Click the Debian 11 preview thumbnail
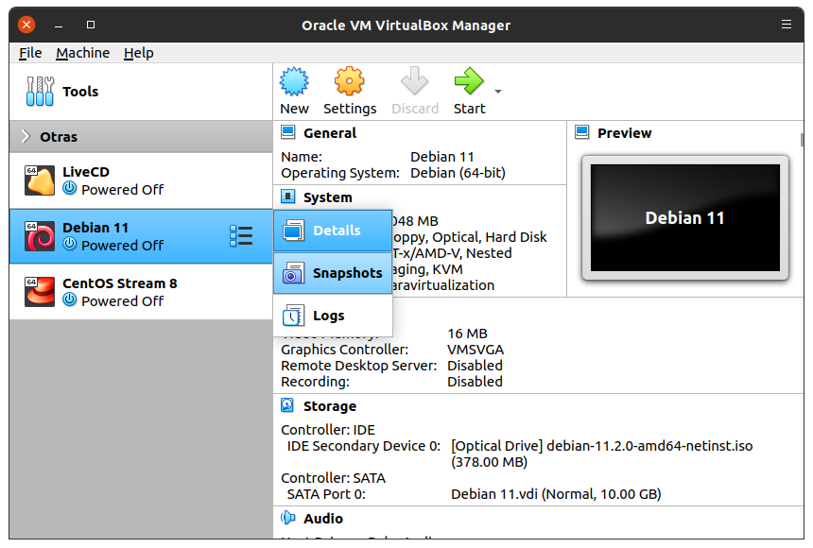The width and height of the screenshot is (813, 548). click(684, 217)
